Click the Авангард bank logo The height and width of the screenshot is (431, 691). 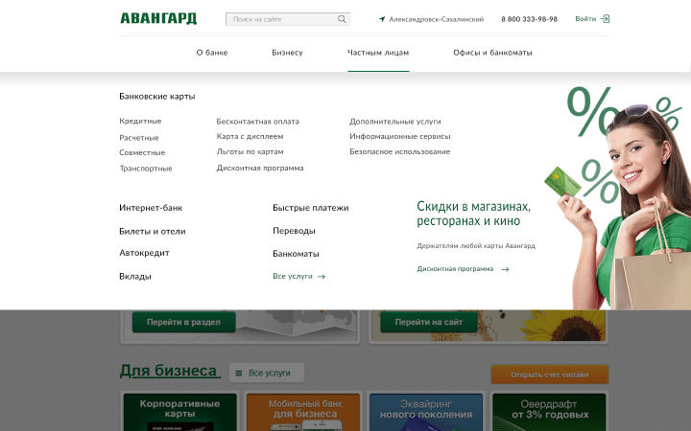tap(158, 18)
